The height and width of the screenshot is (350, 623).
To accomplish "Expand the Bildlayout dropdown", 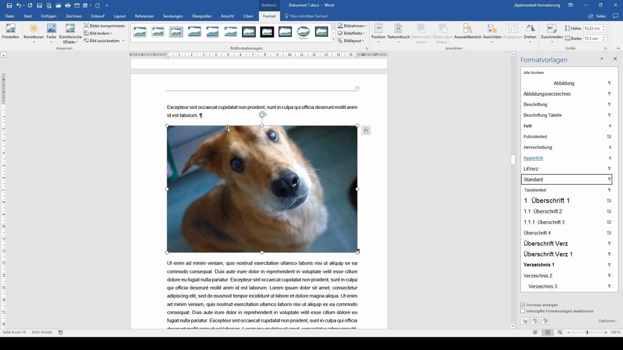I will (351, 41).
